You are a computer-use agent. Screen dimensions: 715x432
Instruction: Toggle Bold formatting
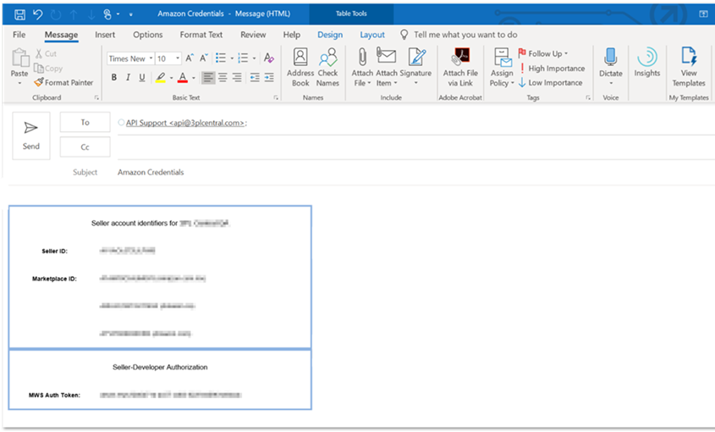point(114,78)
